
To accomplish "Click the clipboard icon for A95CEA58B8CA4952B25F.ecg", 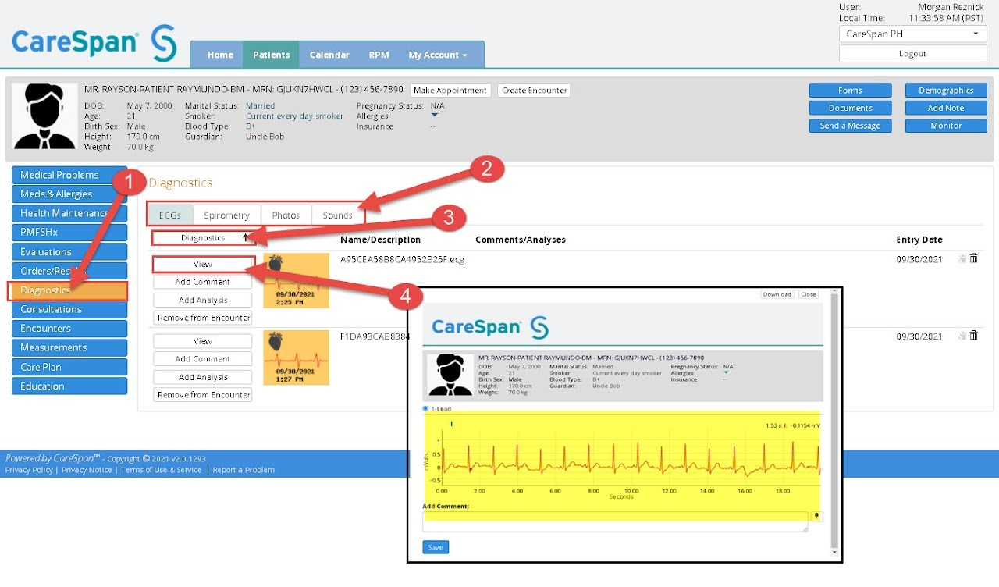I will pyautogui.click(x=962, y=259).
